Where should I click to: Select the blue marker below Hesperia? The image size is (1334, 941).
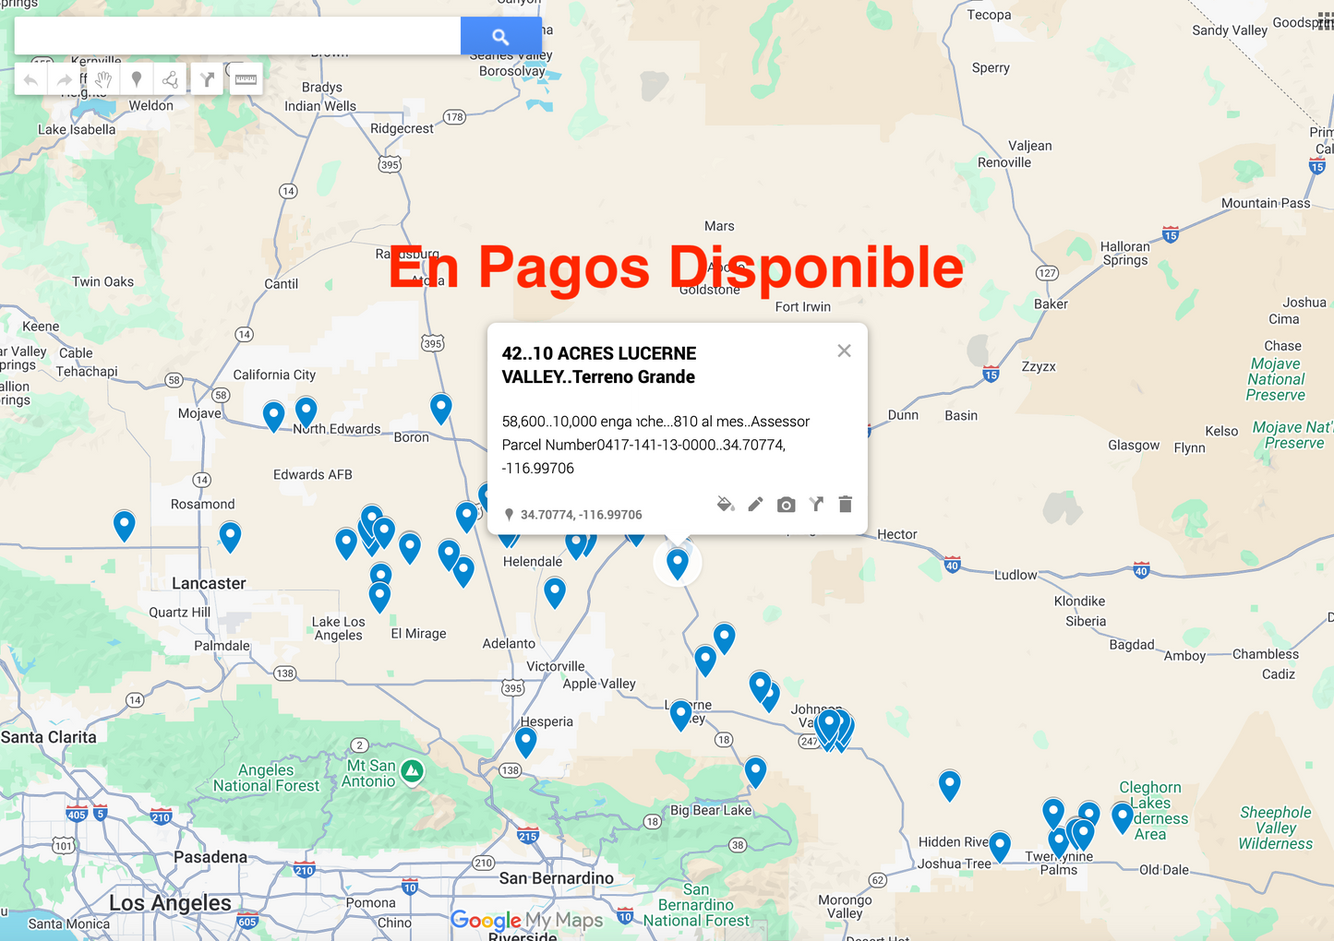[x=525, y=740]
